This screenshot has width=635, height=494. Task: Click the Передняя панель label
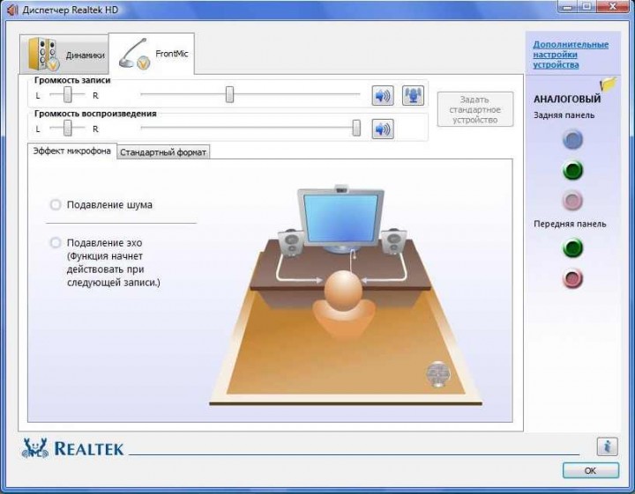click(570, 224)
